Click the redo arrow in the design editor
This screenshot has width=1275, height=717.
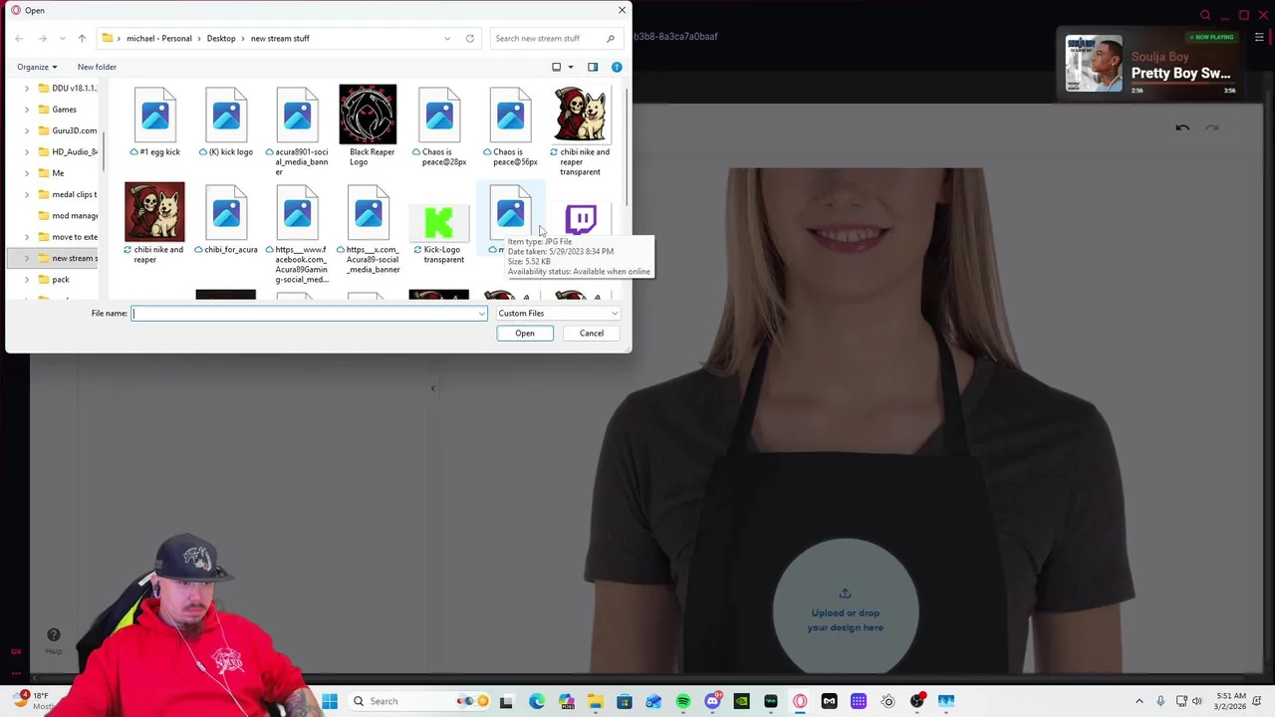tap(1212, 127)
